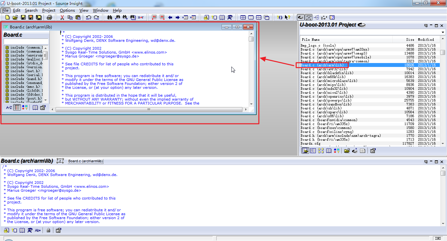Sort project list by Modified header

(428, 40)
